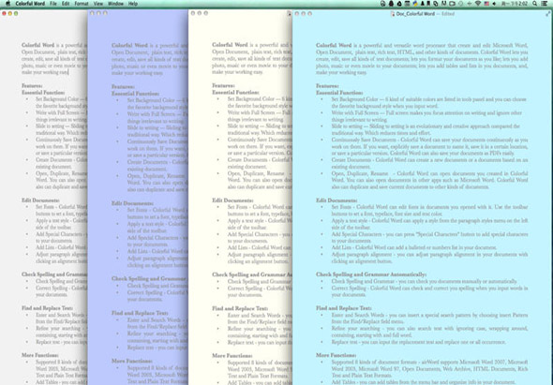Click 'Find and Replace Text:' in gray window

coord(47,308)
